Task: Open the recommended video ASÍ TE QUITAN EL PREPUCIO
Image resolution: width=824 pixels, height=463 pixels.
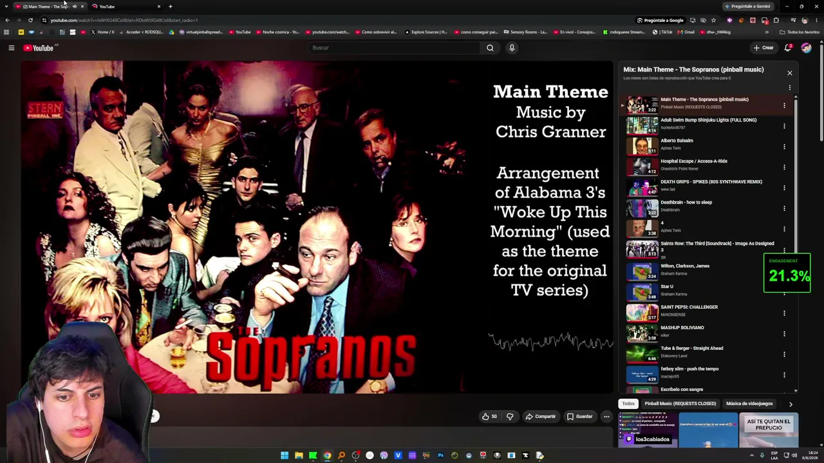Action: click(769, 430)
